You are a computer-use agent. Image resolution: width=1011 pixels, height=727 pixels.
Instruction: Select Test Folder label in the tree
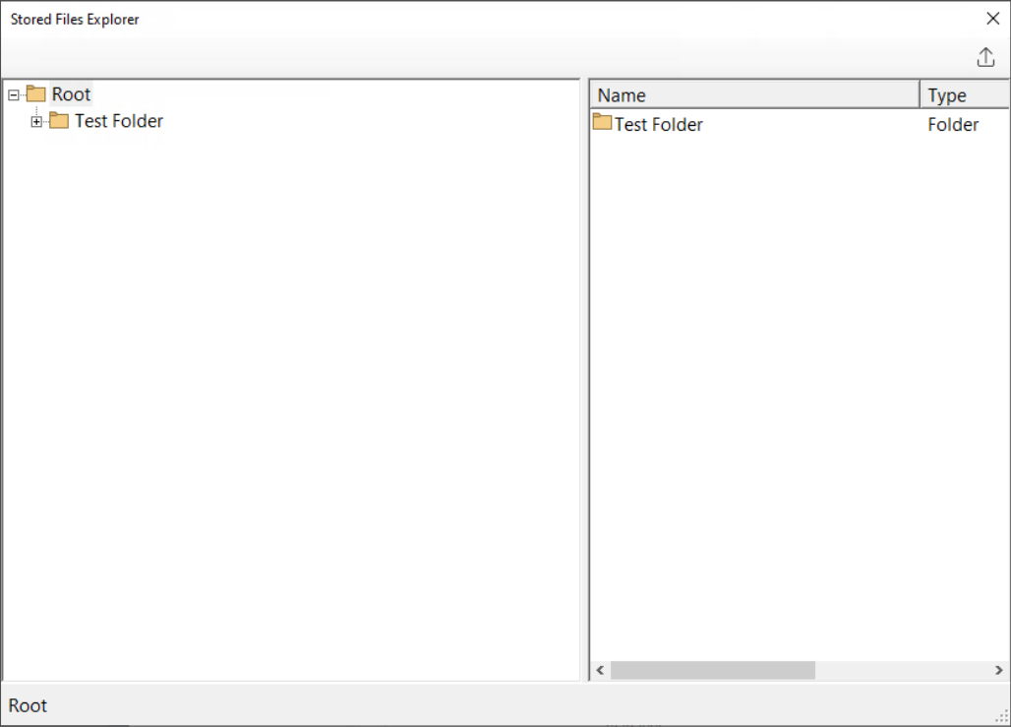click(x=118, y=121)
